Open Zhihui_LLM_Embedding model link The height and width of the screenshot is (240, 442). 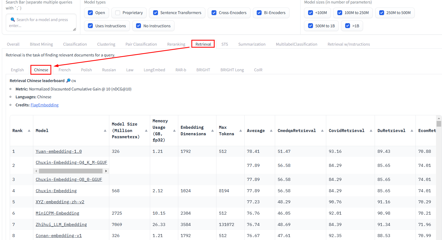61,225
